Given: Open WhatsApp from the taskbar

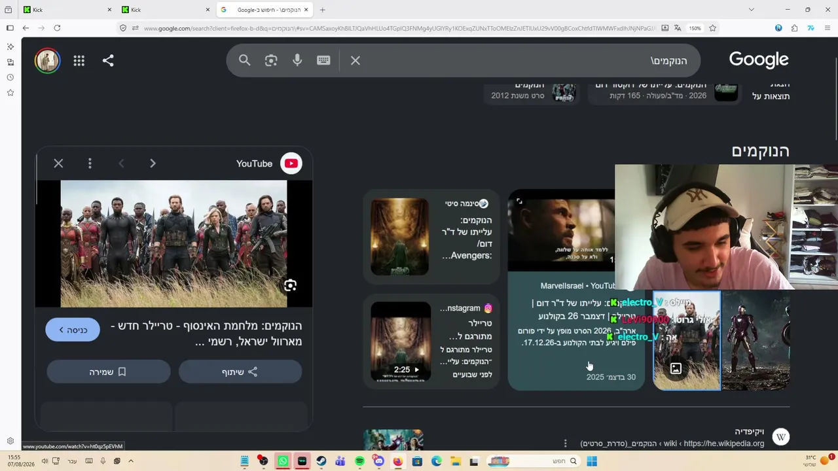Looking at the screenshot, I should pyautogui.click(x=283, y=461).
